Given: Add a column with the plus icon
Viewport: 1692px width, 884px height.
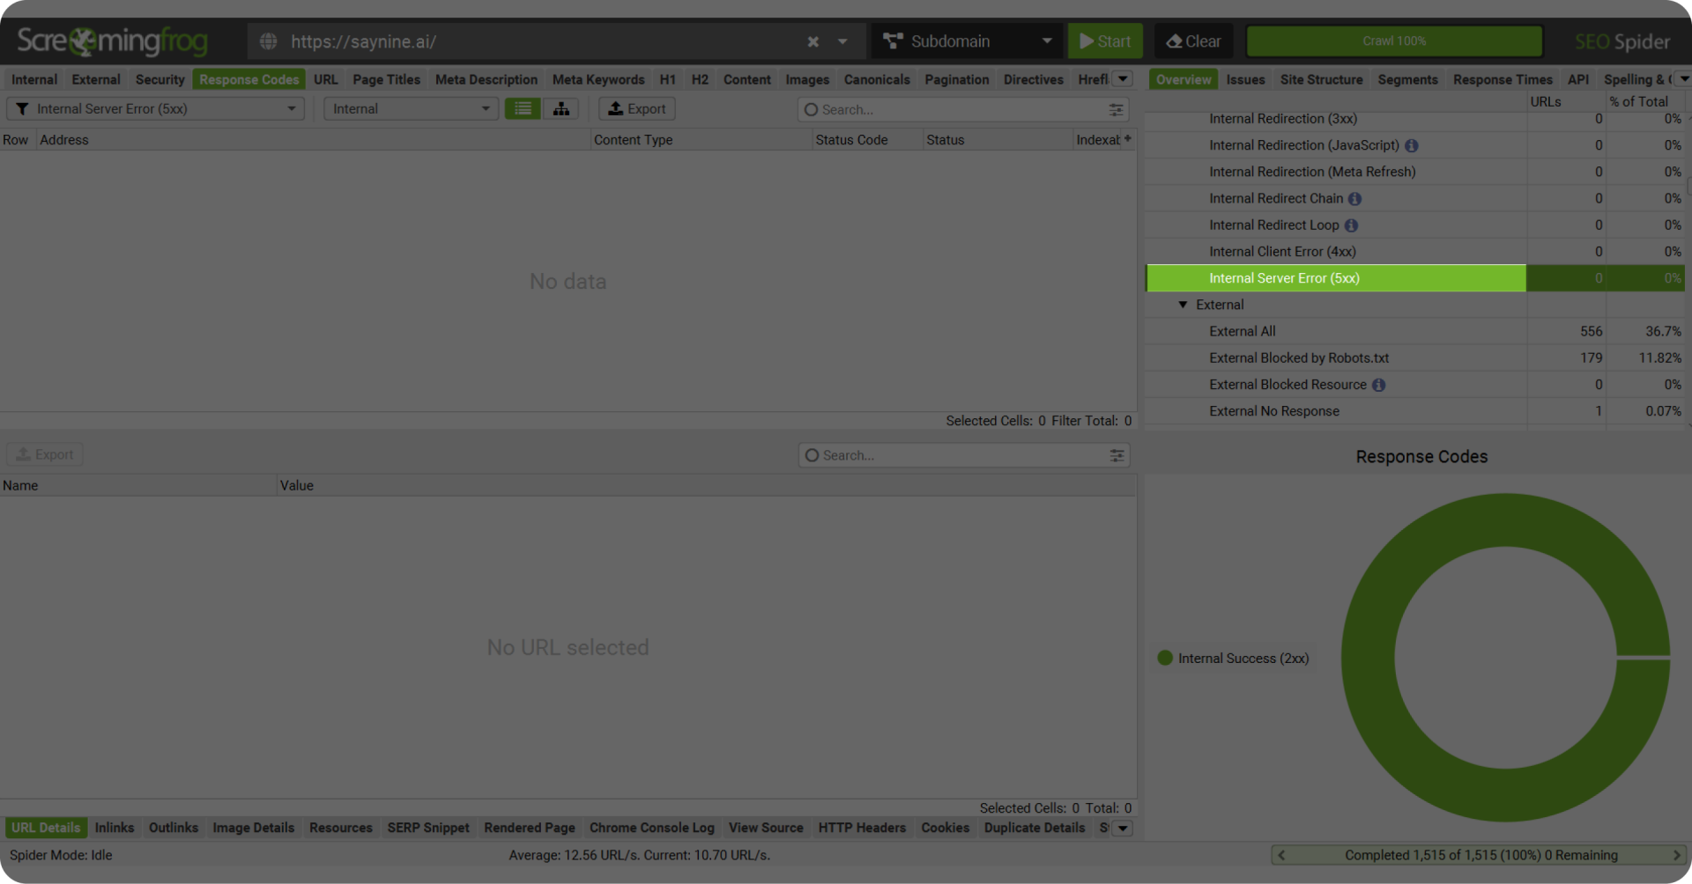Looking at the screenshot, I should [x=1128, y=139].
